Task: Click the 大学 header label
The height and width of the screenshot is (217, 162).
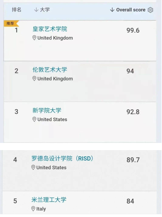Action: point(45,10)
